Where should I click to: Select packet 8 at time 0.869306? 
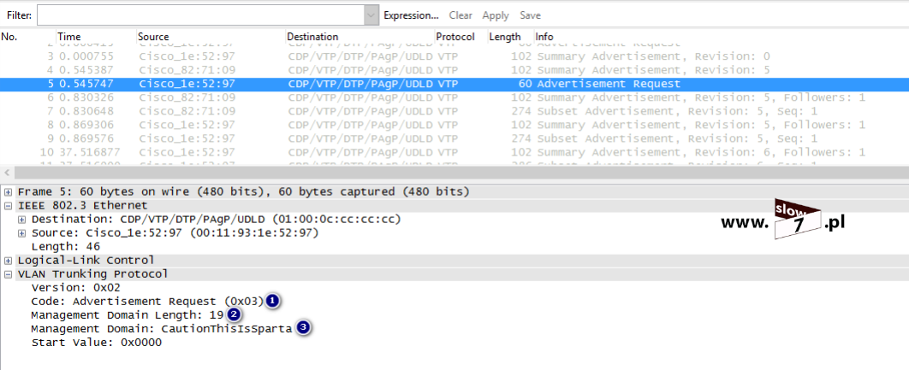pos(454,125)
